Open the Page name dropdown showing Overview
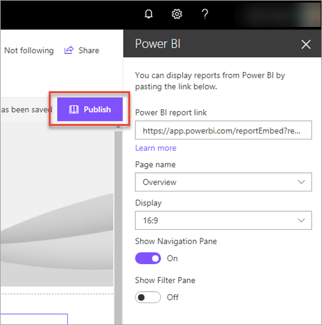The height and width of the screenshot is (325, 322). tap(223, 182)
